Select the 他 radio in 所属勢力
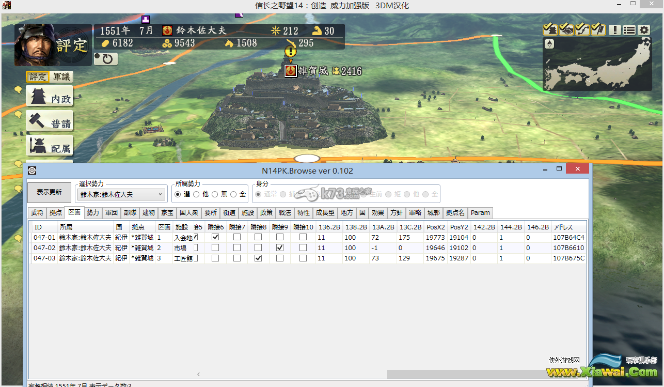Image resolution: width=664 pixels, height=387 pixels. [196, 194]
